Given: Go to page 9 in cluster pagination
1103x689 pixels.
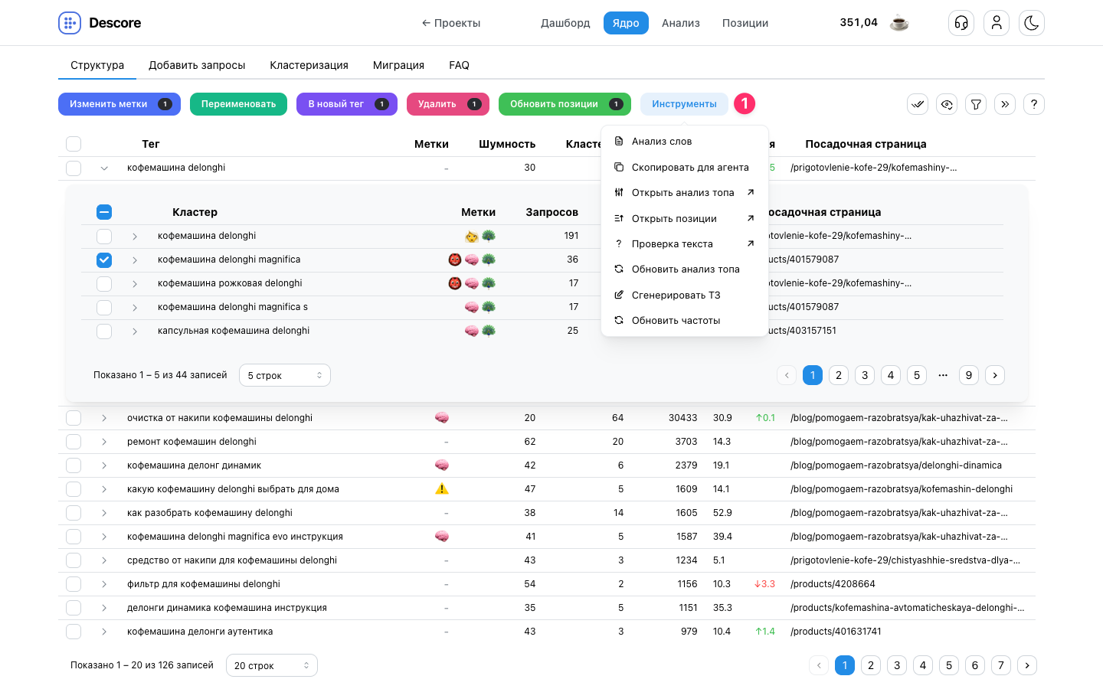Looking at the screenshot, I should coord(969,375).
